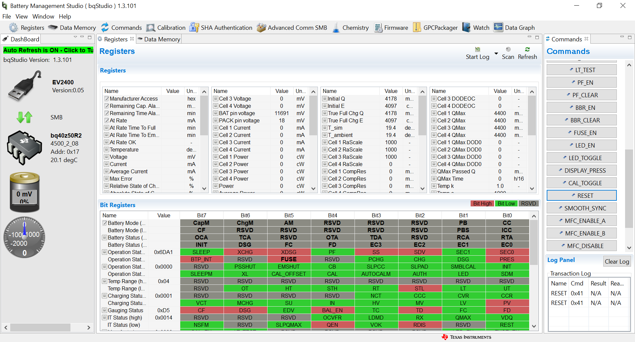Toggle the BAT pin voltage checkbox

(x=216, y=113)
